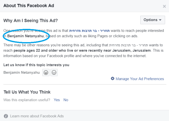The height and width of the screenshot is (121, 169).
Task: Click 'Let us know if this topic interests you'
Action: click(x=36, y=65)
